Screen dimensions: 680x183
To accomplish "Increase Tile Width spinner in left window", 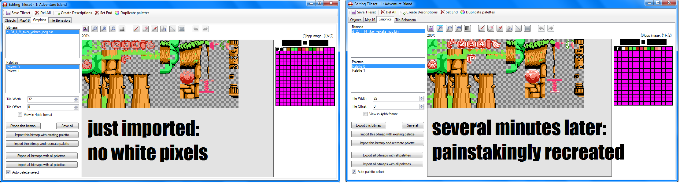I will point(76,98).
